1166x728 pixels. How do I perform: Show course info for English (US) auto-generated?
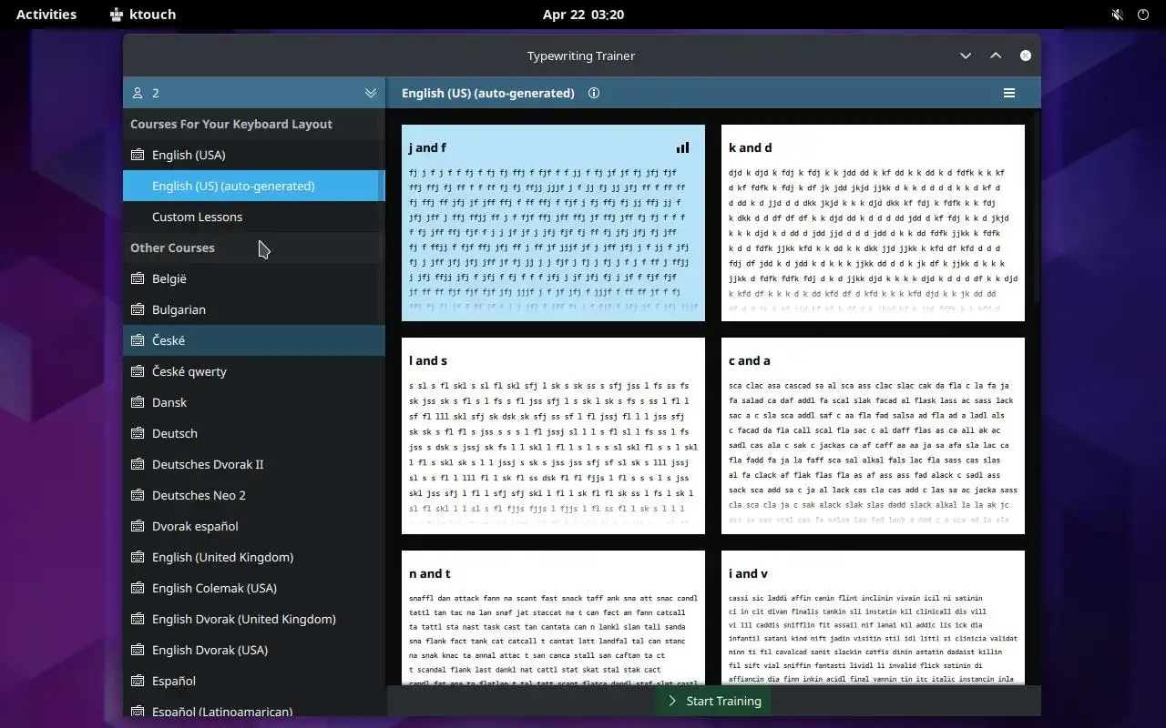point(594,93)
